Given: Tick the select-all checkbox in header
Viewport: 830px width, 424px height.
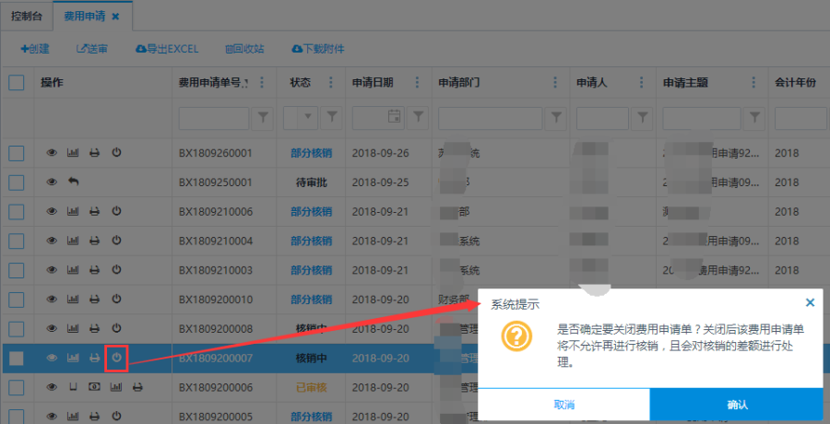Looking at the screenshot, I should pyautogui.click(x=17, y=82).
